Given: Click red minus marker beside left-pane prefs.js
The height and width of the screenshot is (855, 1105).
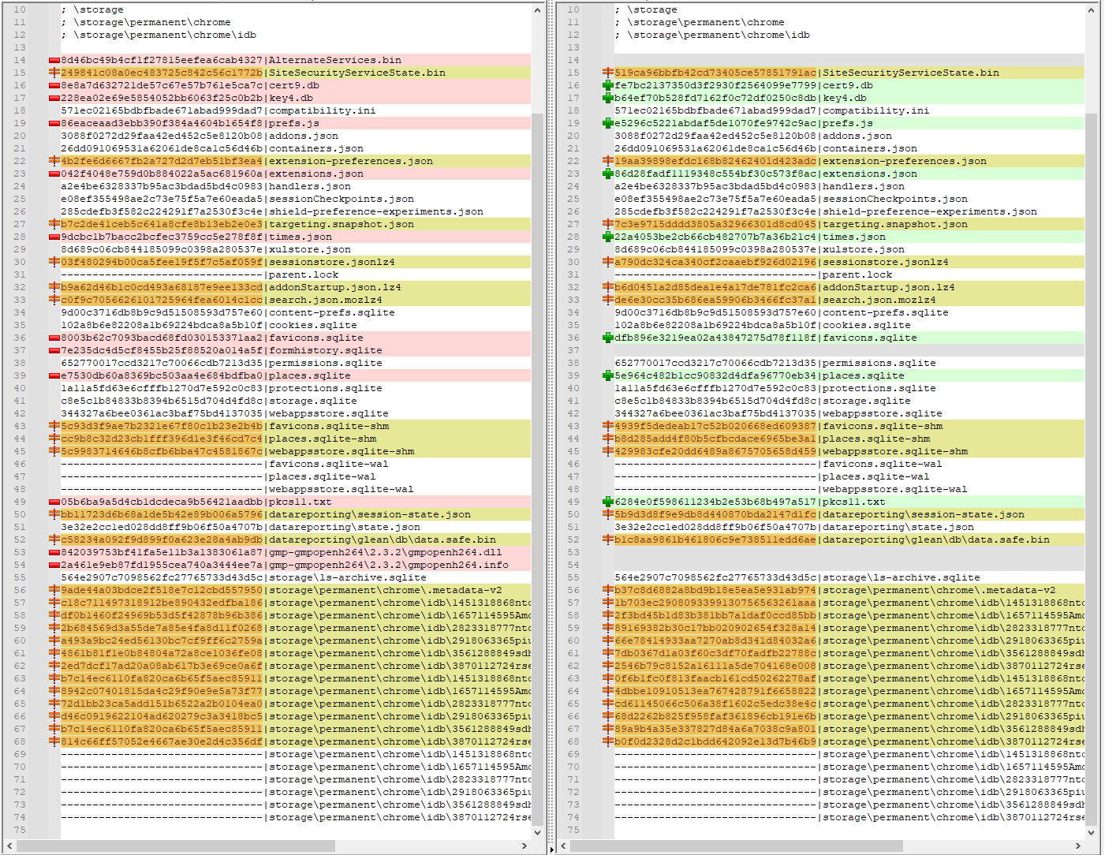Looking at the screenshot, I should [x=54, y=123].
